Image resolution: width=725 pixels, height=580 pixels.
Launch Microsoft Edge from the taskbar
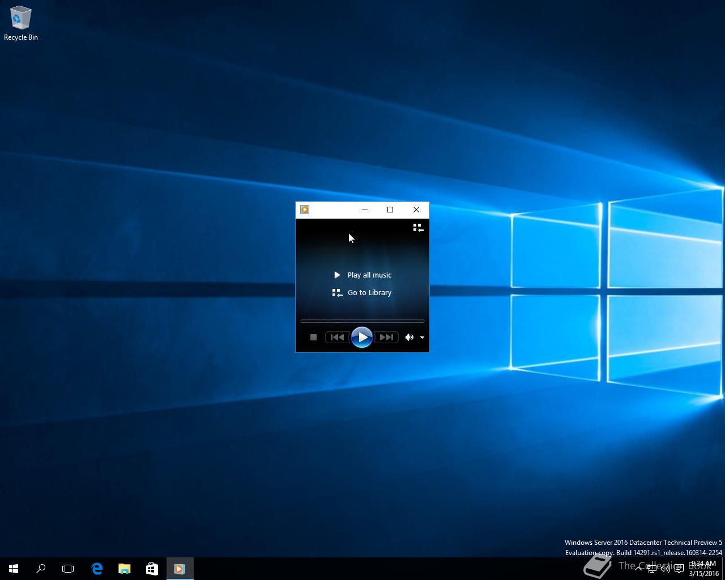(x=97, y=569)
